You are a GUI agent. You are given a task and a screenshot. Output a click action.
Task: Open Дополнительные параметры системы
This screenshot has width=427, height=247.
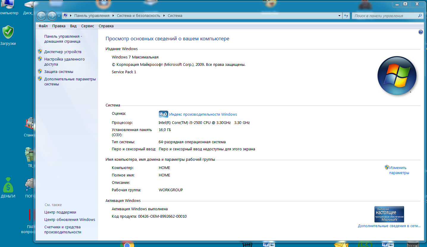pyautogui.click(x=70, y=82)
